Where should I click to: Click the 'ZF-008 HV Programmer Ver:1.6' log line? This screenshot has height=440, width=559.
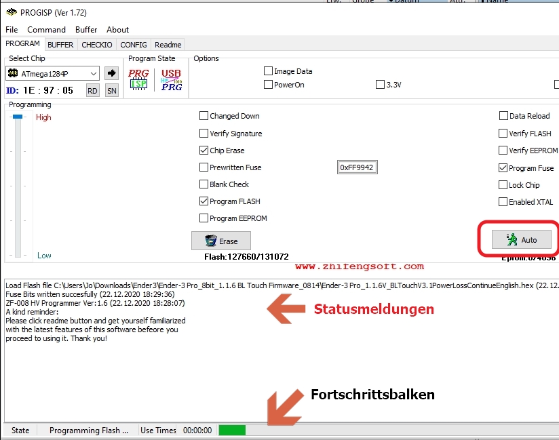[x=95, y=303]
